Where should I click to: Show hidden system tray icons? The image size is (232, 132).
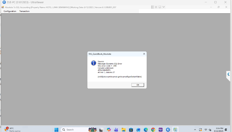point(195,130)
